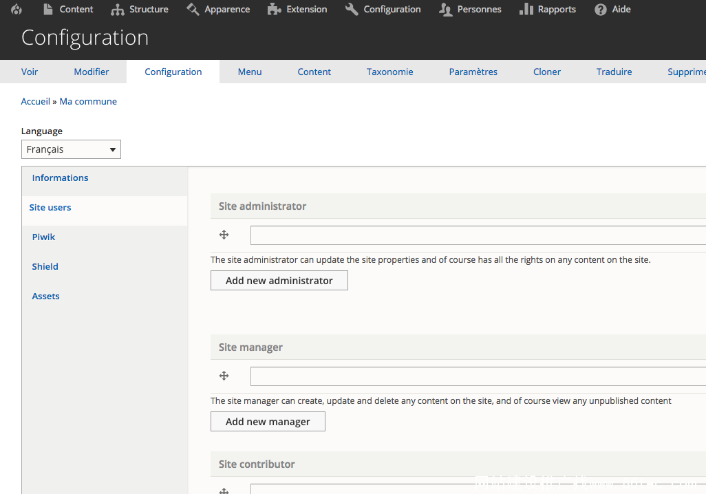The image size is (706, 494).
Task: Switch to the Taxonomie tab
Action: tap(390, 72)
